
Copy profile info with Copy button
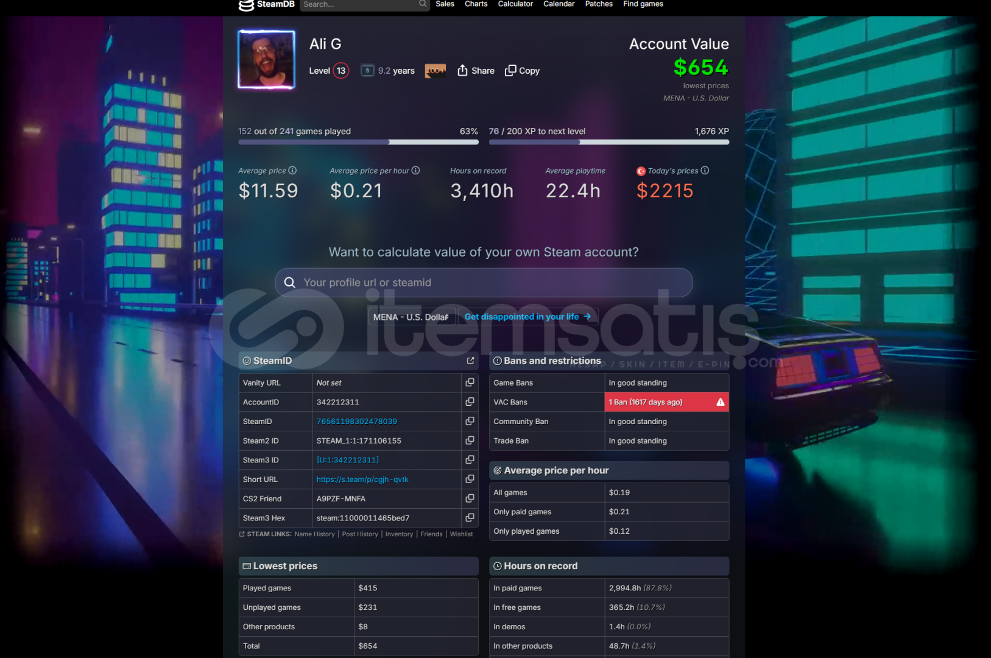(x=522, y=71)
